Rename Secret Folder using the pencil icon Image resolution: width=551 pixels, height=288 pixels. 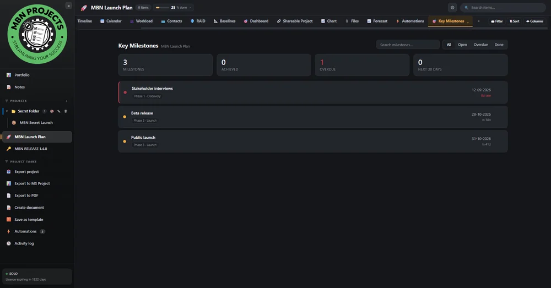(x=59, y=111)
